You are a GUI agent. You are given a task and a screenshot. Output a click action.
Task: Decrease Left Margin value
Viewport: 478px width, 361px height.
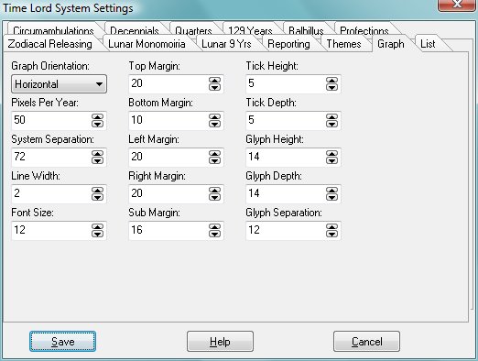214,160
